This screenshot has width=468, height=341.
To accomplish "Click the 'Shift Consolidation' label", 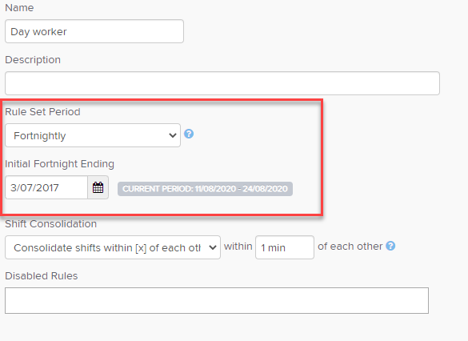I will coord(50,223).
